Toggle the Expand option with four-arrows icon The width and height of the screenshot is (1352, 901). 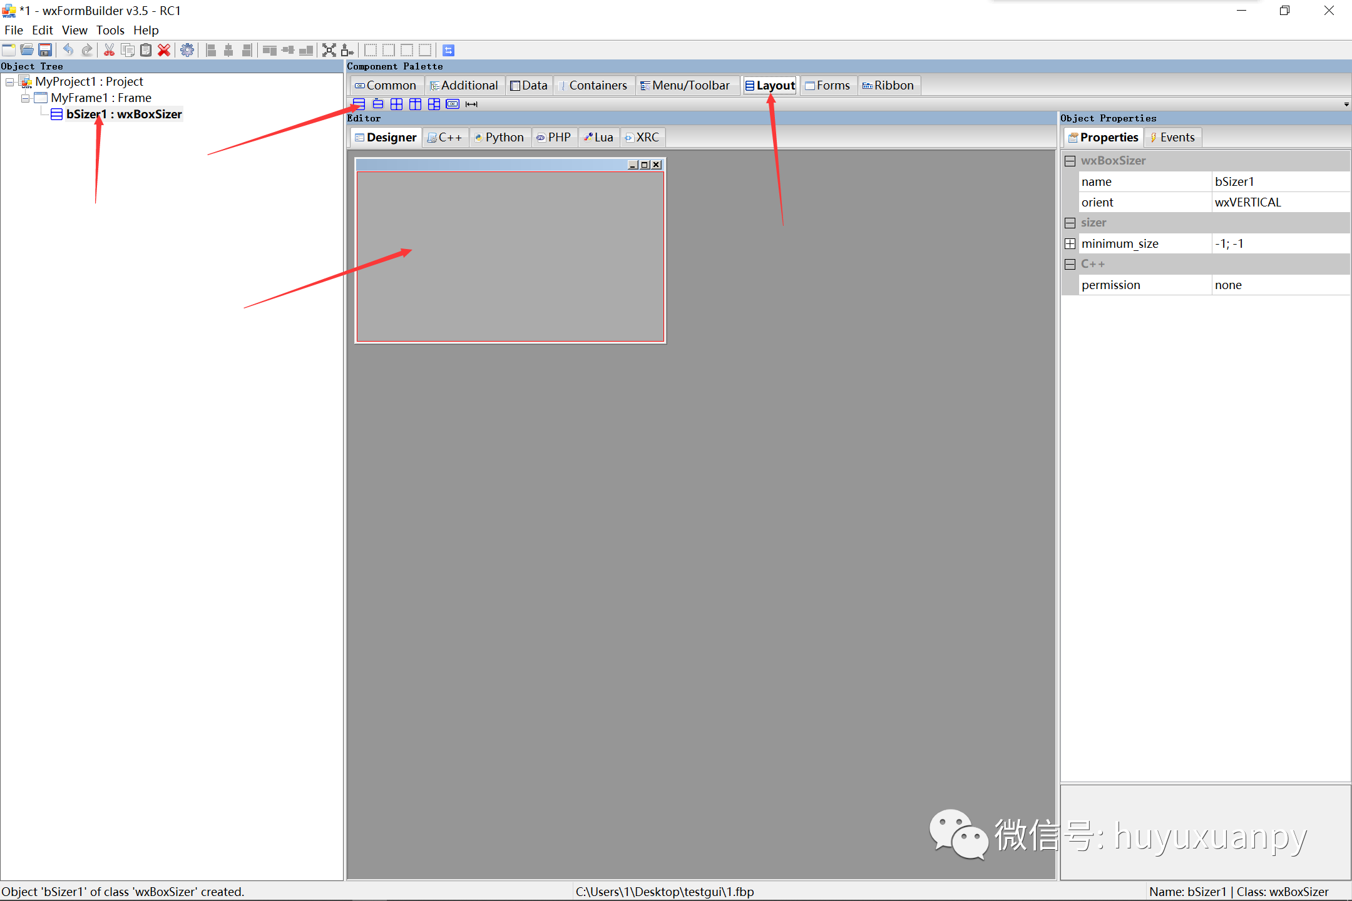tap(329, 50)
